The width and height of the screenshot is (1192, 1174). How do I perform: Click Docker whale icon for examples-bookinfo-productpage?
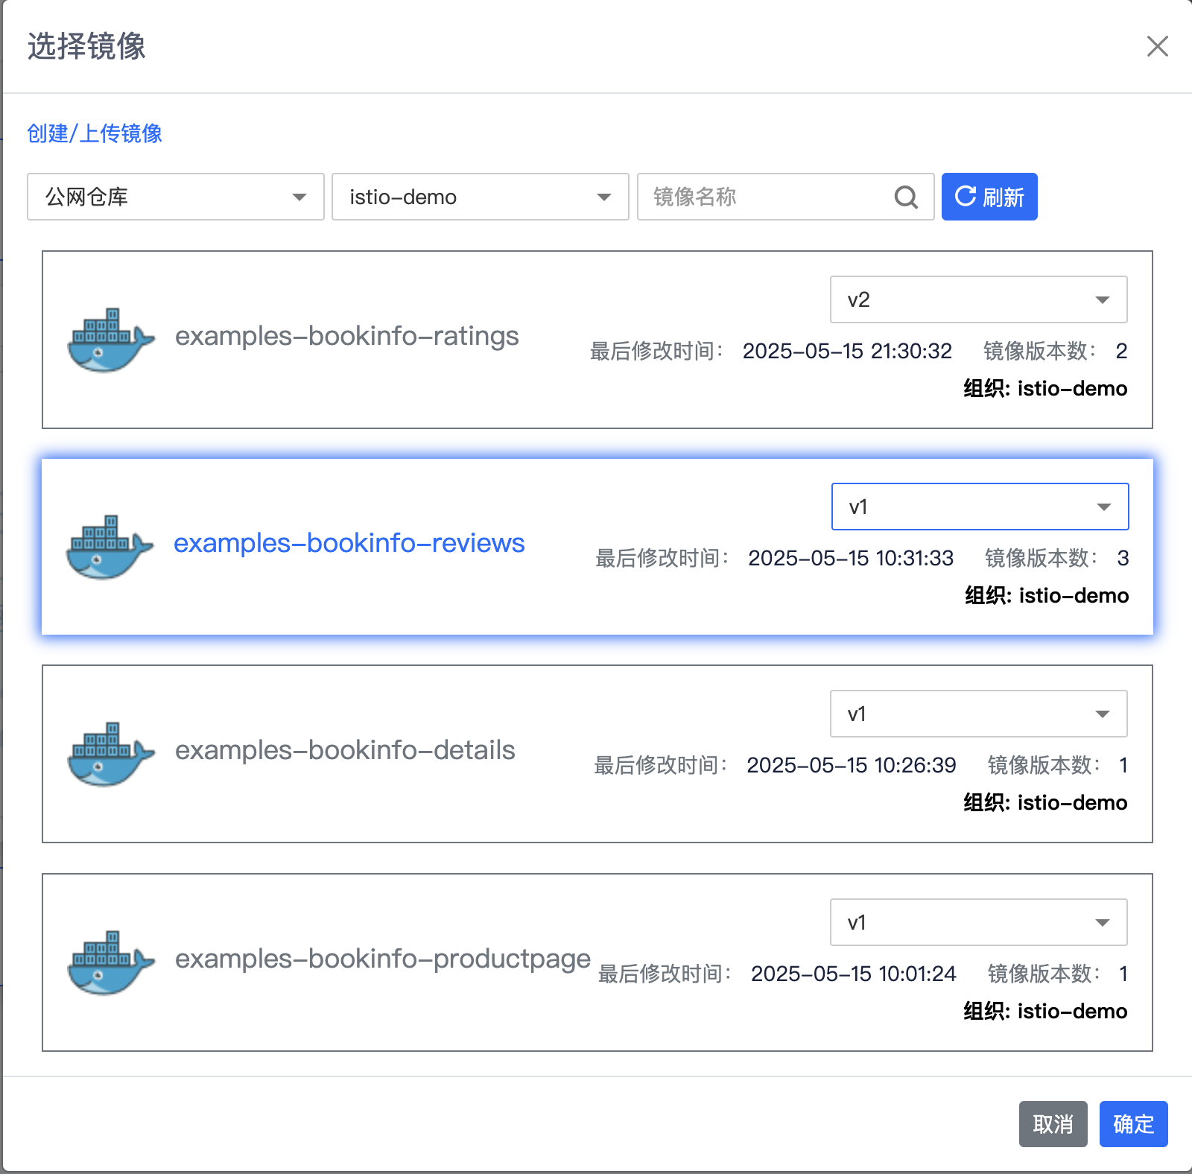(x=110, y=962)
